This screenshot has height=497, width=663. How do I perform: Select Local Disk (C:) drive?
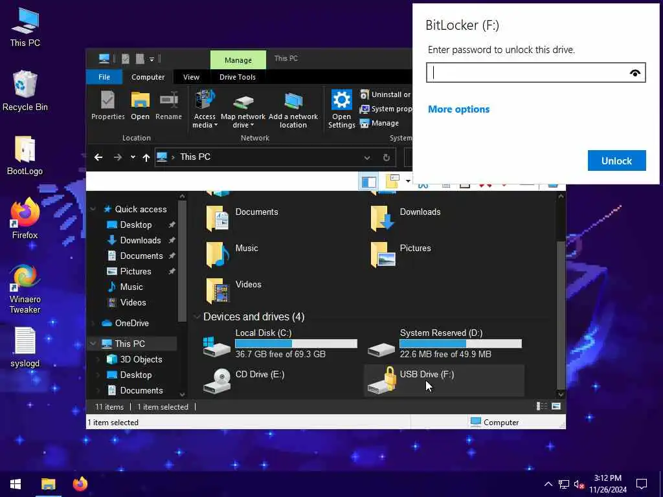tap(280, 346)
